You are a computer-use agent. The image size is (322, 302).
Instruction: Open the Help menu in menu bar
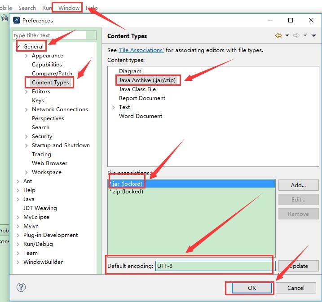point(92,8)
